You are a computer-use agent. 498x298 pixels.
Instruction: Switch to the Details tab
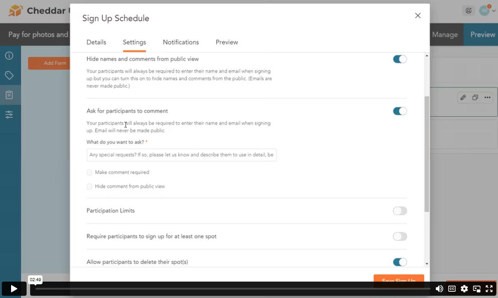(x=96, y=42)
